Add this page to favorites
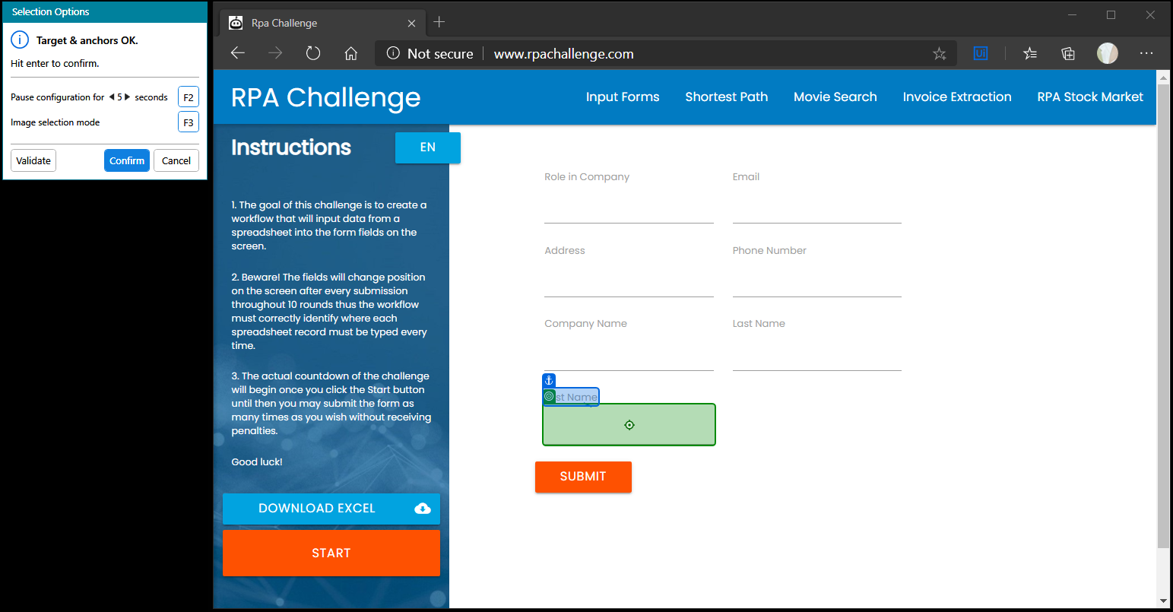This screenshot has height=612, width=1173. (x=940, y=53)
